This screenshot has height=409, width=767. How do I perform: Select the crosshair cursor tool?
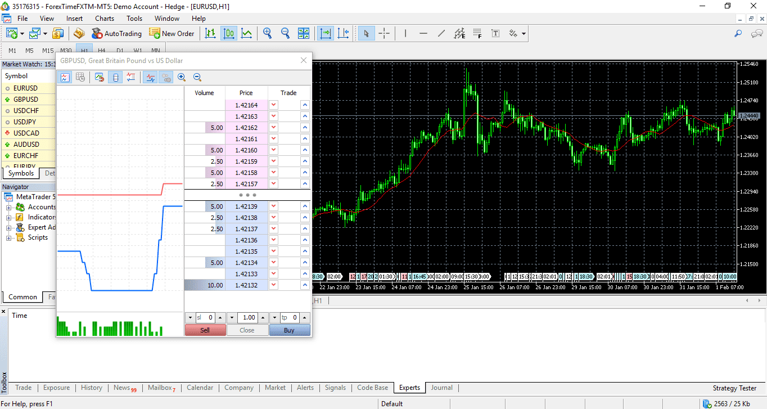(384, 34)
